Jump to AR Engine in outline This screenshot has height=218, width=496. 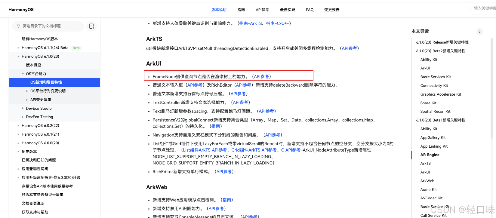430,155
